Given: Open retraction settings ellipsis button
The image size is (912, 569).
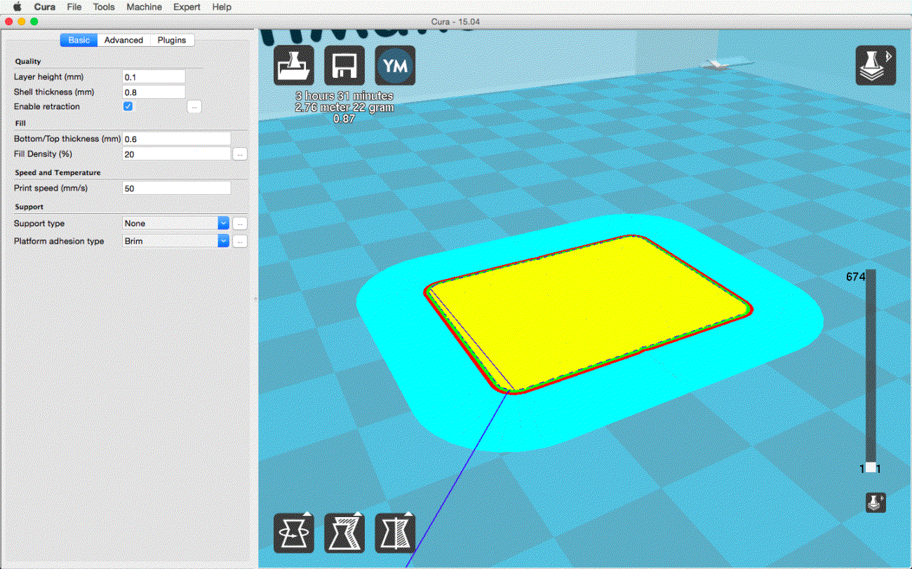Looking at the screenshot, I should coord(195,107).
